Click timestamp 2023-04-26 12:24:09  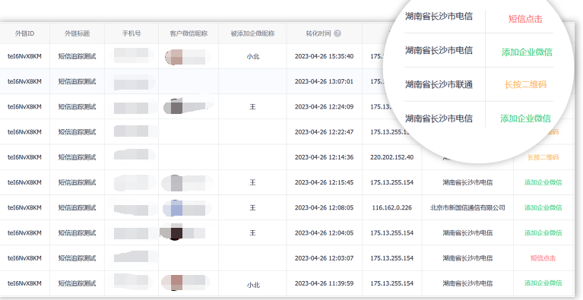tap(324, 106)
